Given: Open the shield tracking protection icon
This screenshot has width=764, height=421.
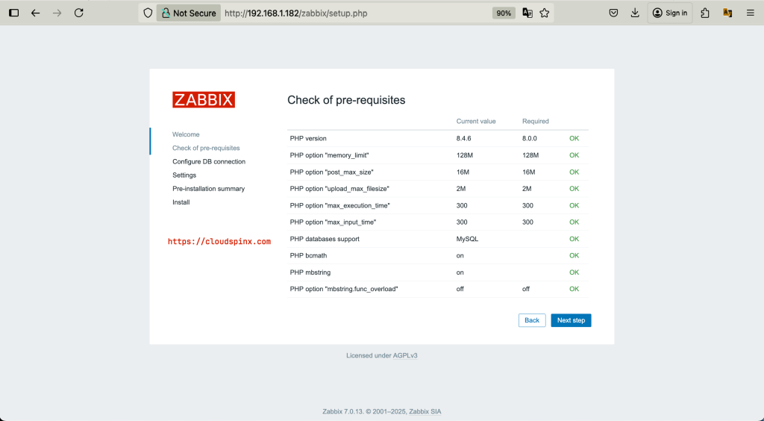Looking at the screenshot, I should click(x=148, y=13).
